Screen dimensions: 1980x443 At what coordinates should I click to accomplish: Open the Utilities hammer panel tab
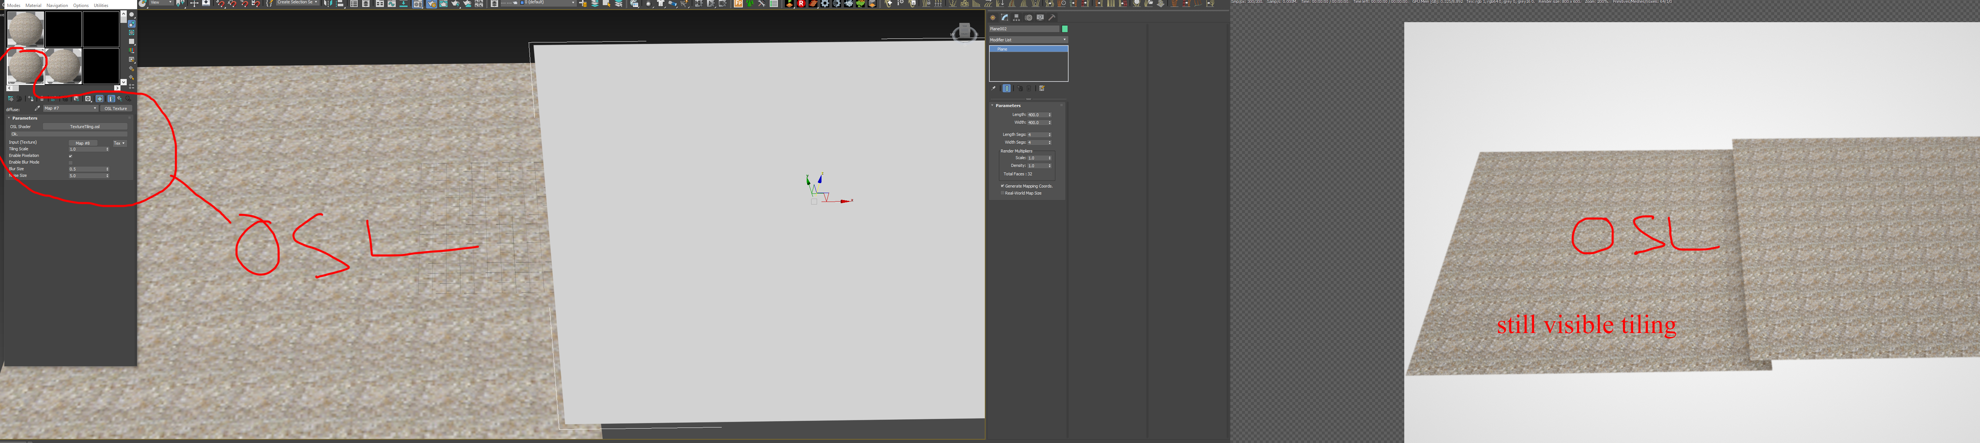tap(1052, 18)
